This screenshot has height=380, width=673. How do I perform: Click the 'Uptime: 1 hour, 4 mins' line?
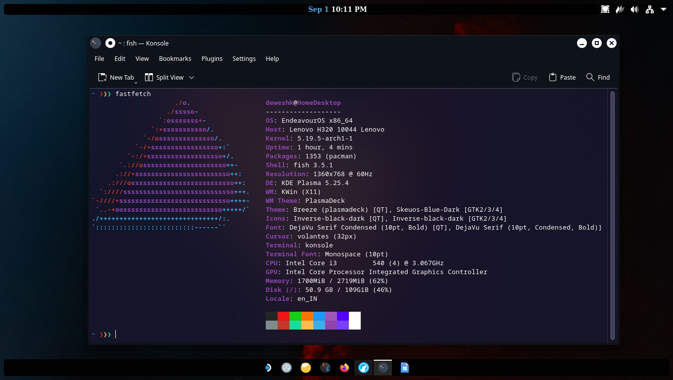309,147
